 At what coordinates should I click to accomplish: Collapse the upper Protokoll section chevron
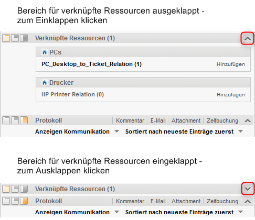point(248,120)
